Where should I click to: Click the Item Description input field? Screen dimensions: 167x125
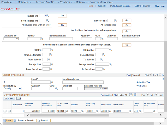(61, 39)
